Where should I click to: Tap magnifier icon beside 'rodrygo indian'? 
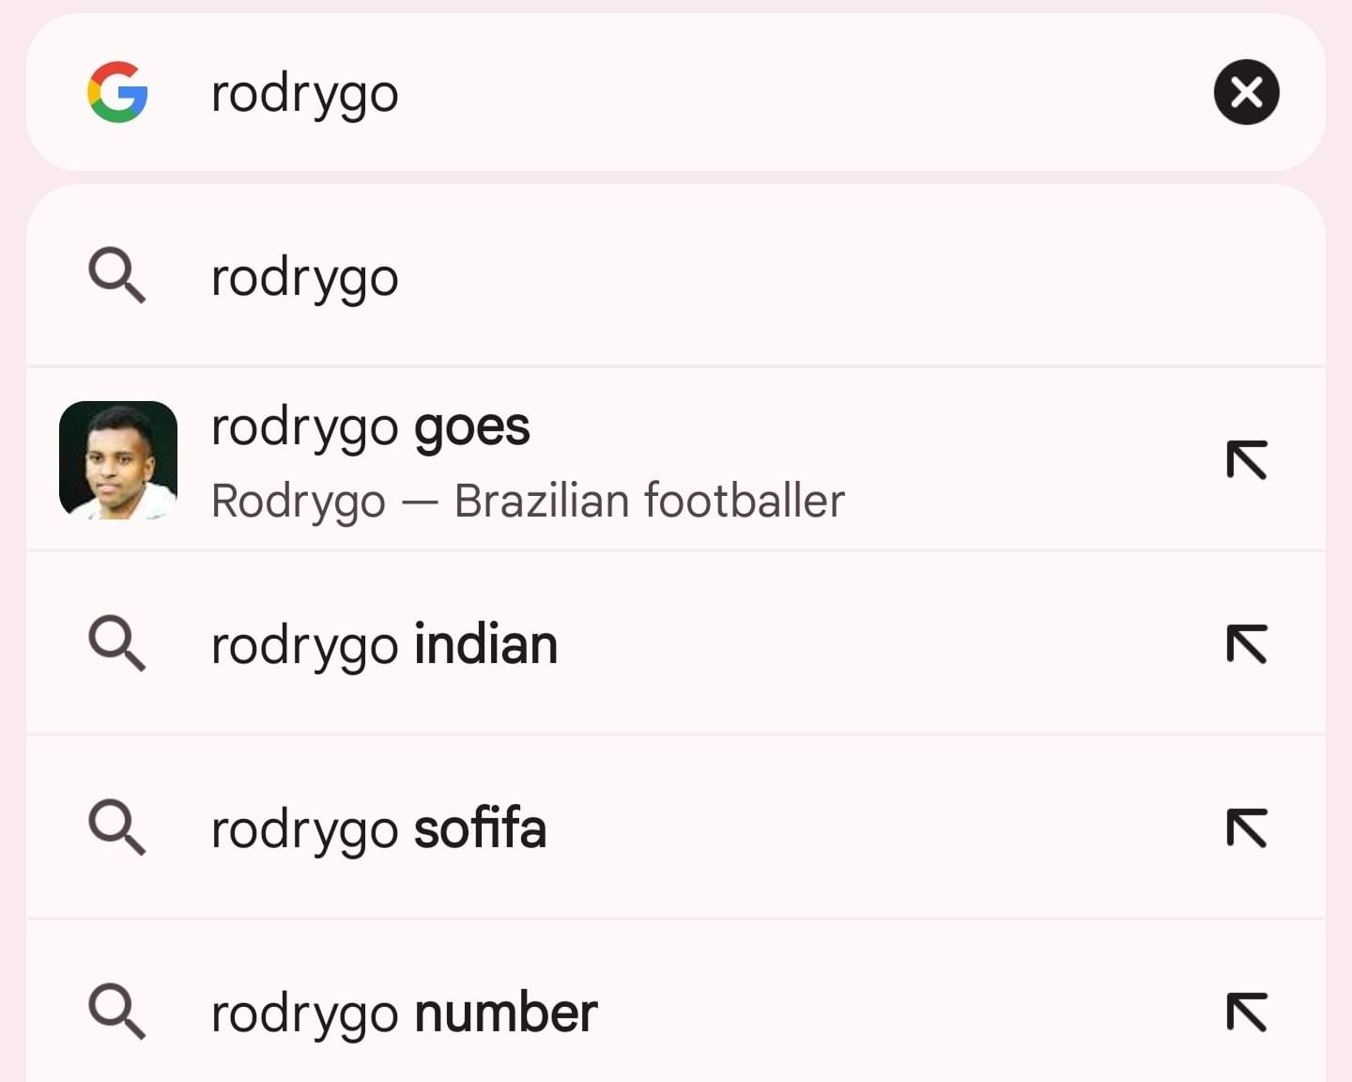click(x=117, y=644)
